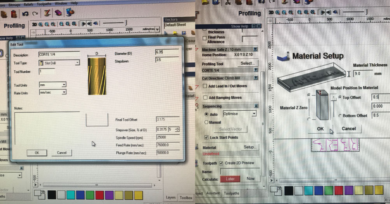Switch to the Toolbox tab
The image size is (390, 204).
click(x=186, y=198)
